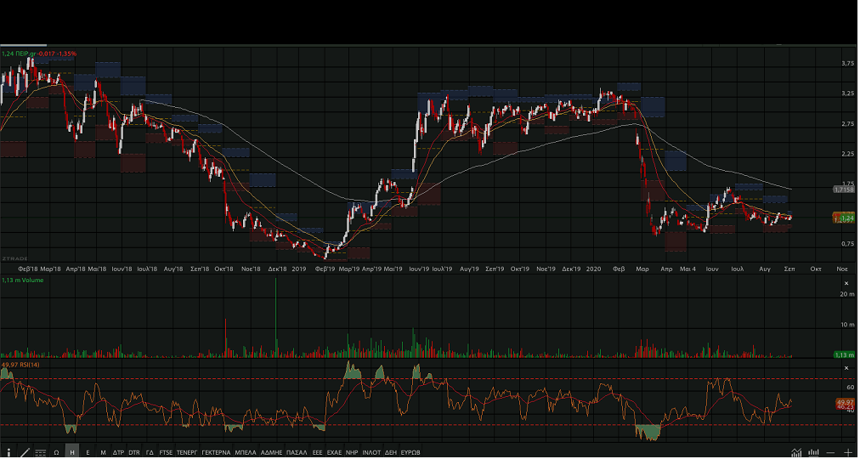Load the ΜΠΕΛΑ symbol chart
The image size is (860, 459).
tap(246, 452)
